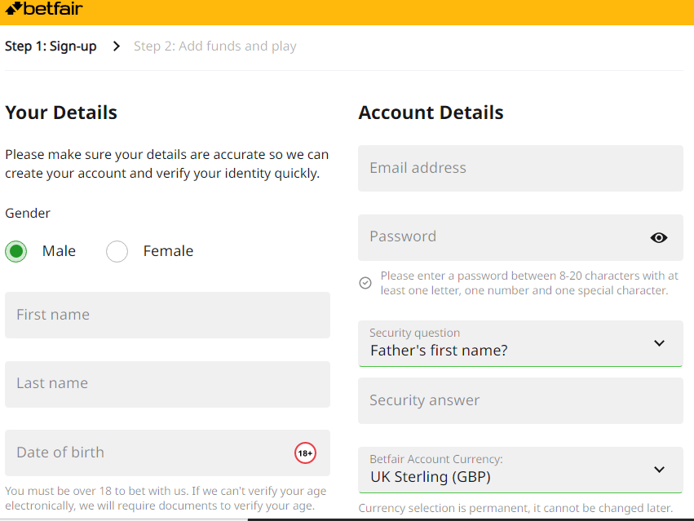
Task: Click the Female label text
Action: pos(168,251)
